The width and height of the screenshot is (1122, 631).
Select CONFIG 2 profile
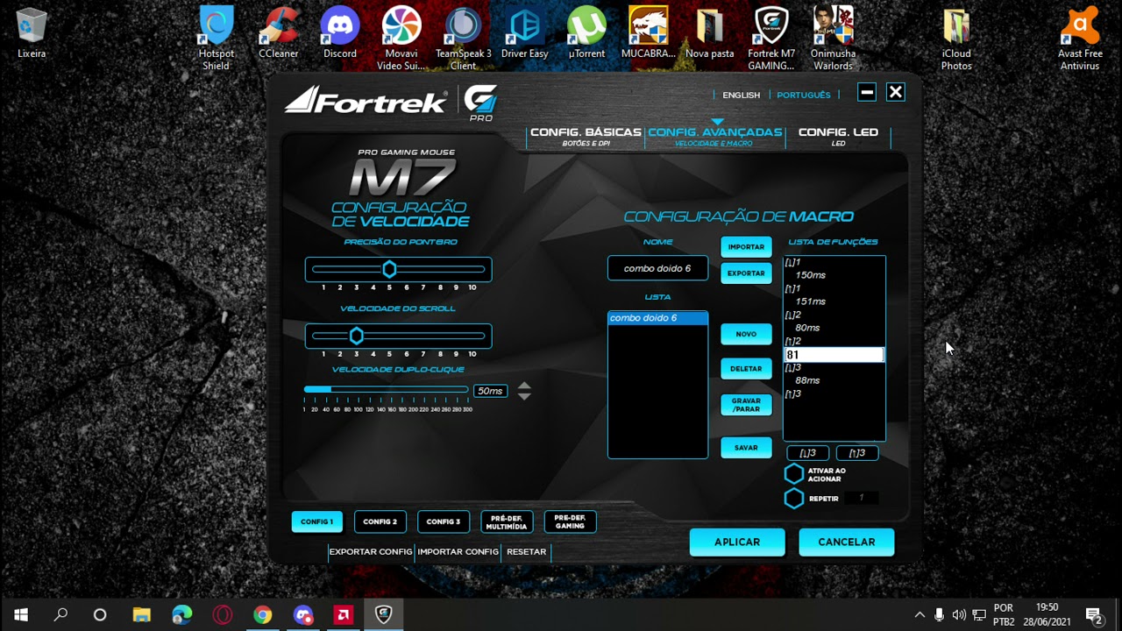coord(380,521)
